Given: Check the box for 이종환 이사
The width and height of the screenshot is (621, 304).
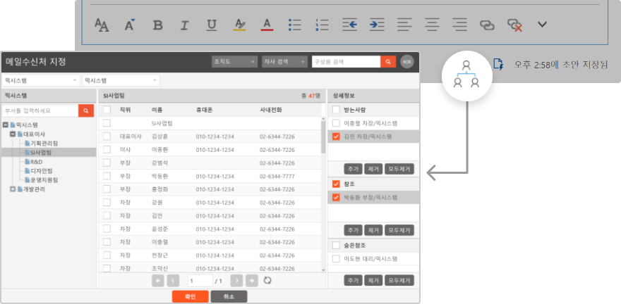Looking at the screenshot, I should click(107, 150).
